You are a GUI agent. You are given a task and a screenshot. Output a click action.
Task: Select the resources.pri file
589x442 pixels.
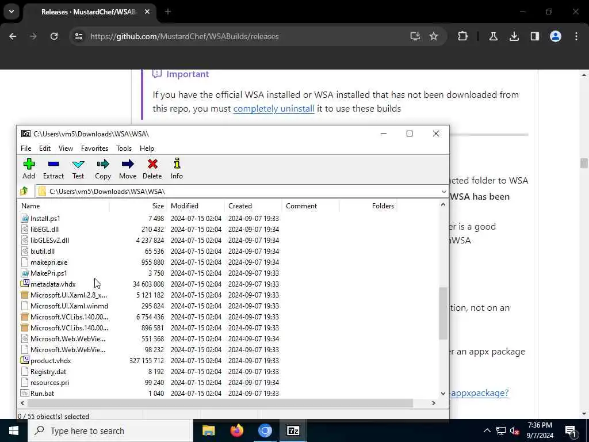point(49,383)
